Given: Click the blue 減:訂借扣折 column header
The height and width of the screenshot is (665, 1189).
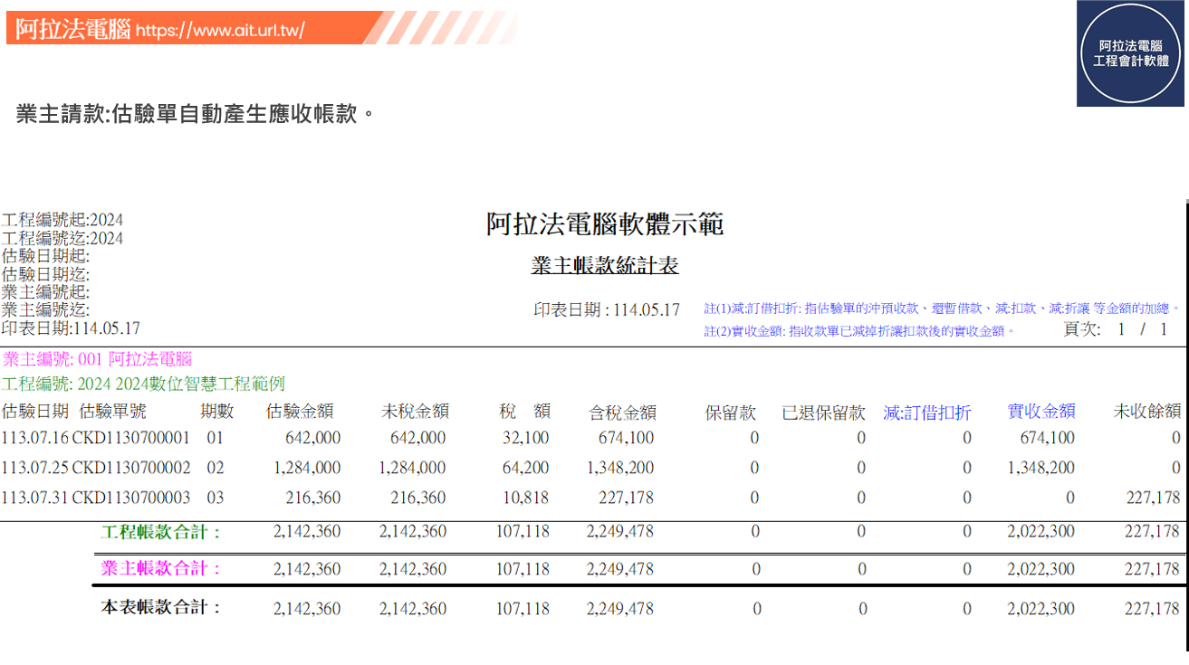Looking at the screenshot, I should pyautogui.click(x=927, y=413).
